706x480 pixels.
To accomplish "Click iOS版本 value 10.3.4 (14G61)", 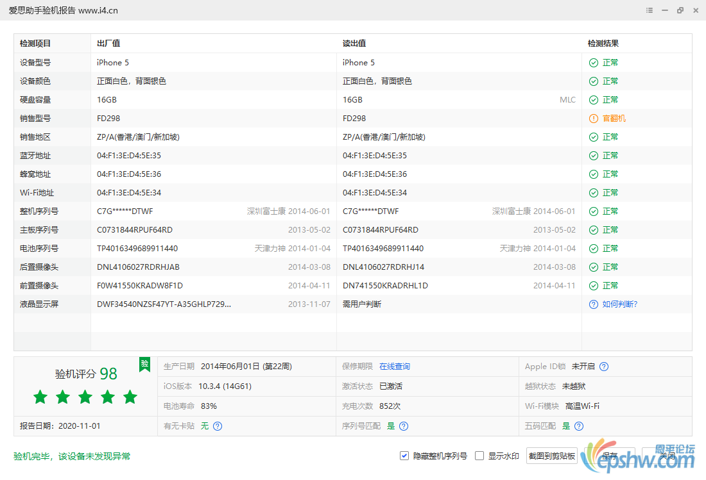I will [225, 386].
